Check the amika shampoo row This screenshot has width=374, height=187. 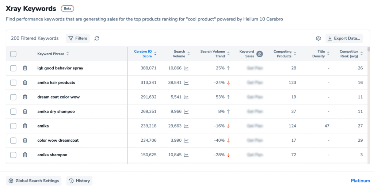(x=14, y=155)
